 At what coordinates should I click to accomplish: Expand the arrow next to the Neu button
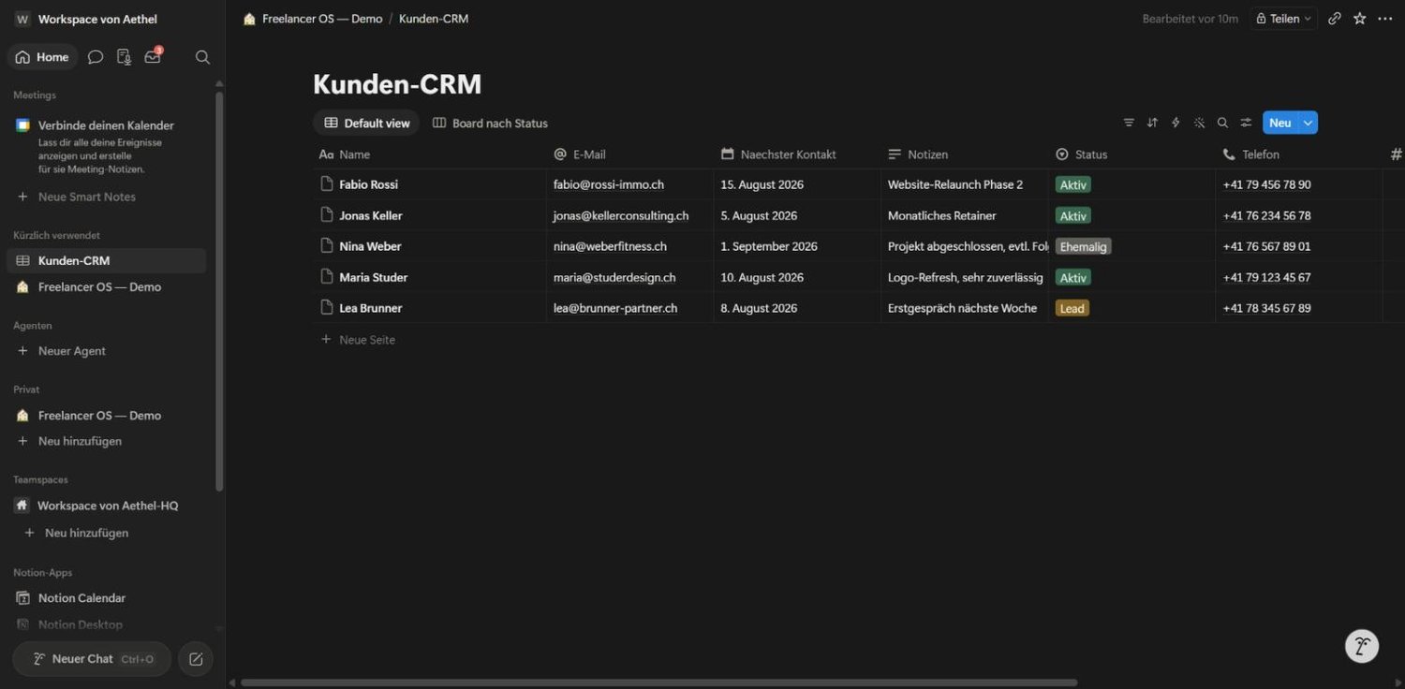click(1309, 123)
